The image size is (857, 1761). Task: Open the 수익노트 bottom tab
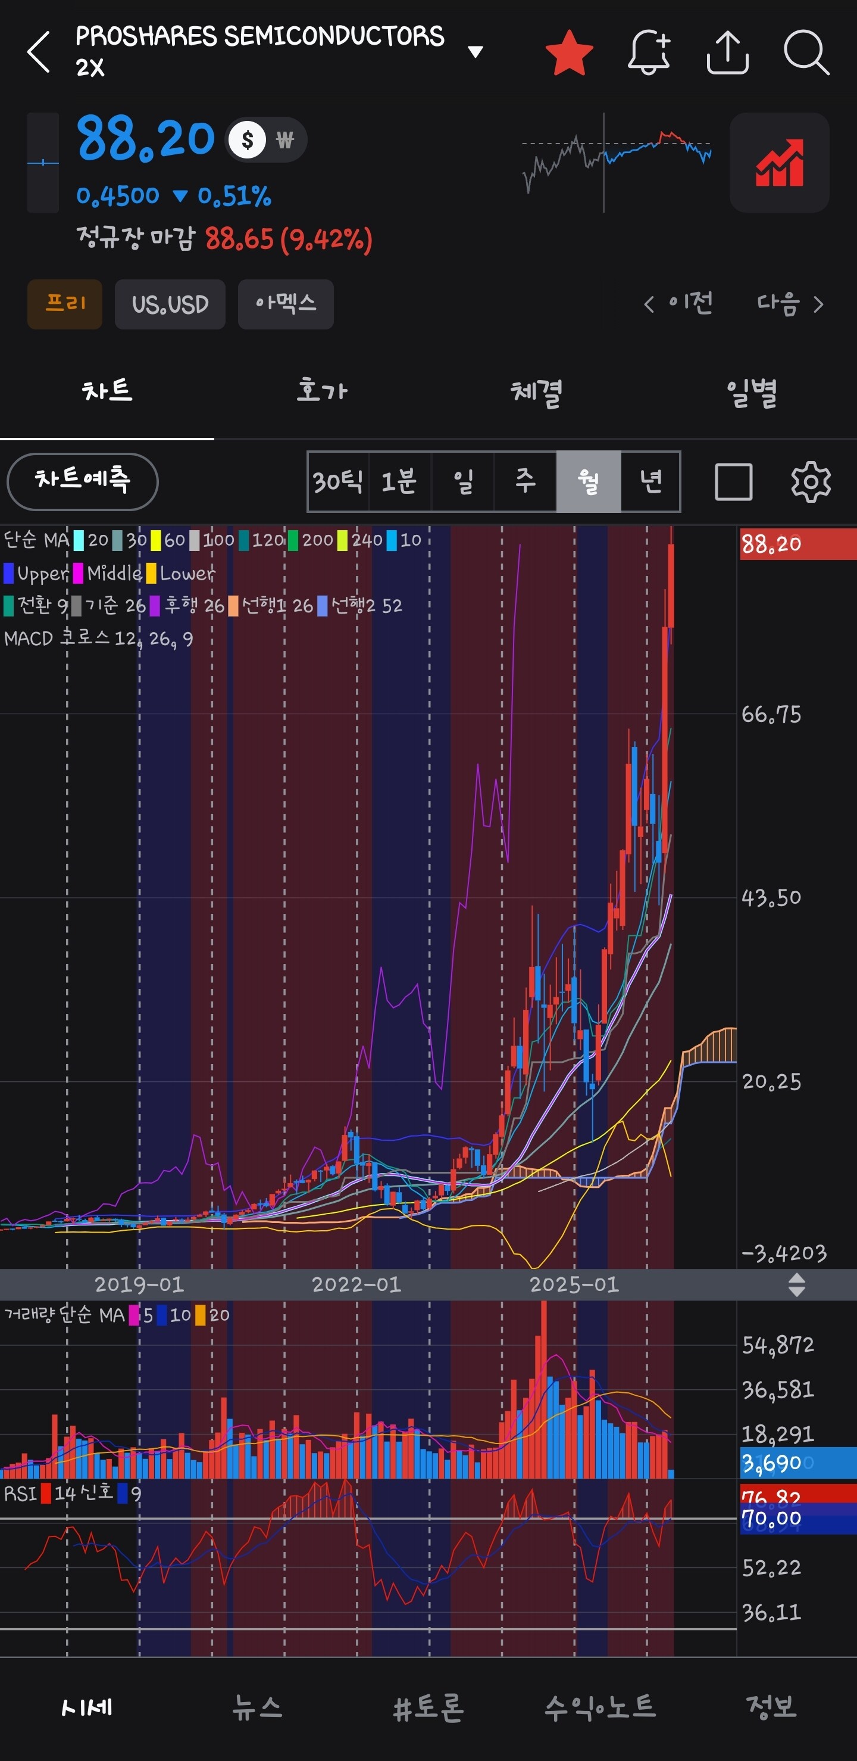tap(599, 1707)
